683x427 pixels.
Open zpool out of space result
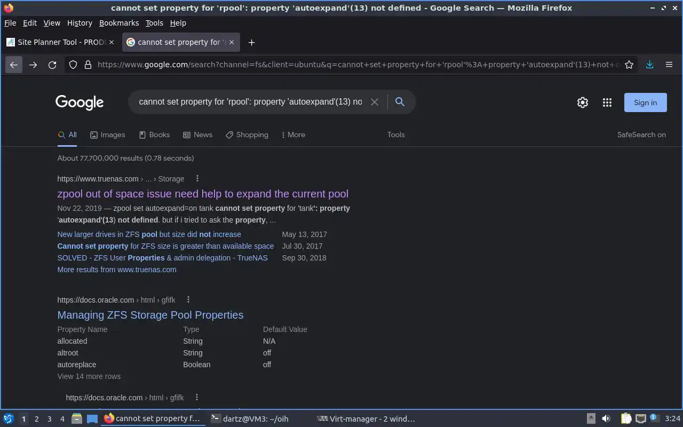click(203, 194)
